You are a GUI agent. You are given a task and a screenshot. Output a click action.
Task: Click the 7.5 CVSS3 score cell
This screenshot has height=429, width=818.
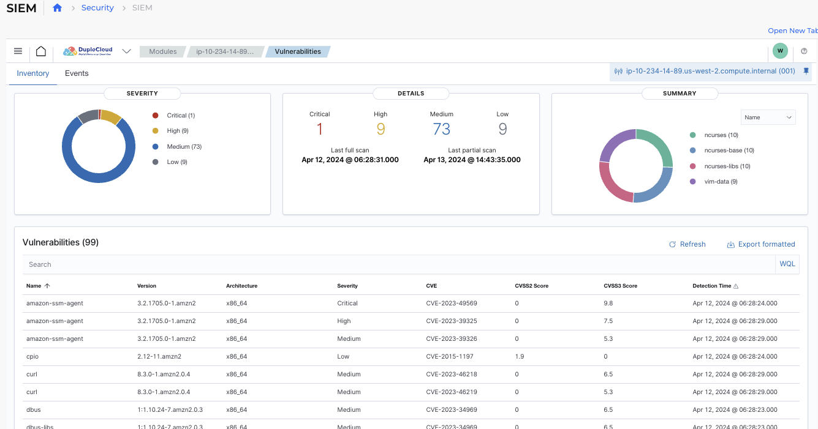pos(608,321)
